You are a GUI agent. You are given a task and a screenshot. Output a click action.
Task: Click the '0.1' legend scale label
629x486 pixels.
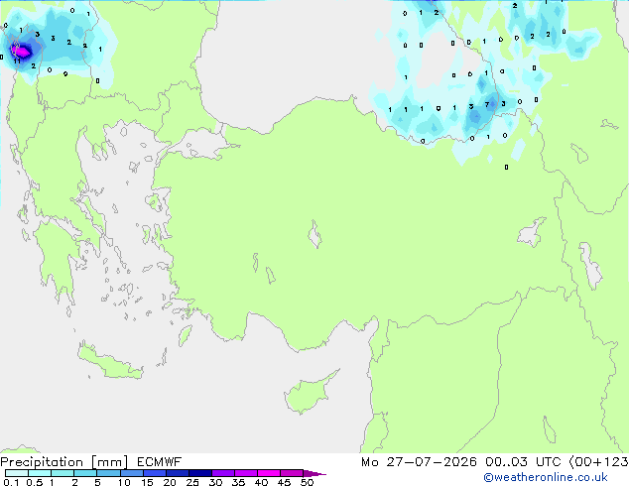[x=11, y=482]
